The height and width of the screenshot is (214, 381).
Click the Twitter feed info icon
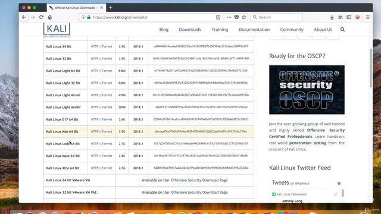click(339, 184)
